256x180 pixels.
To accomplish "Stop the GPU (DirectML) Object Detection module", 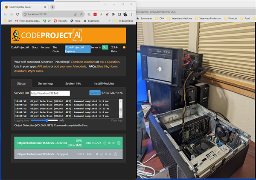I will pyautogui.click(x=109, y=143).
